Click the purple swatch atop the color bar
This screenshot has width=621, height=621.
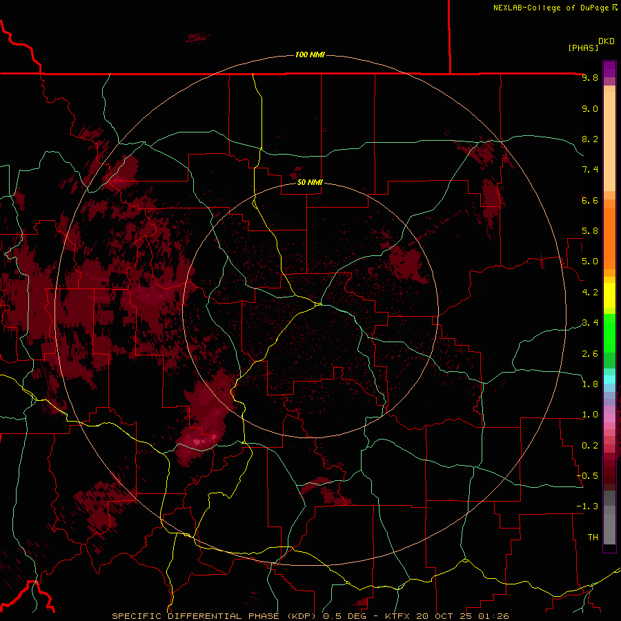[x=609, y=69]
